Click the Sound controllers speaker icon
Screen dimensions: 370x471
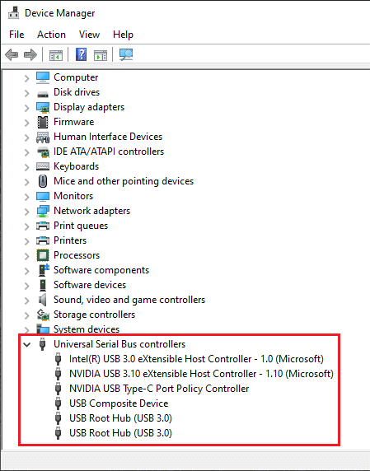pos(43,300)
